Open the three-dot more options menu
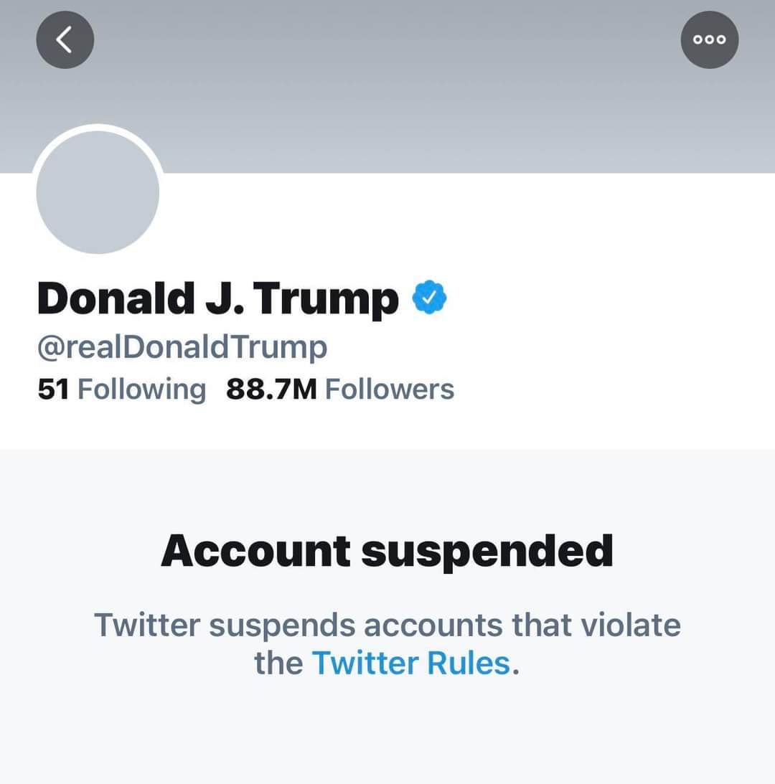The height and width of the screenshot is (784, 775). point(709,40)
